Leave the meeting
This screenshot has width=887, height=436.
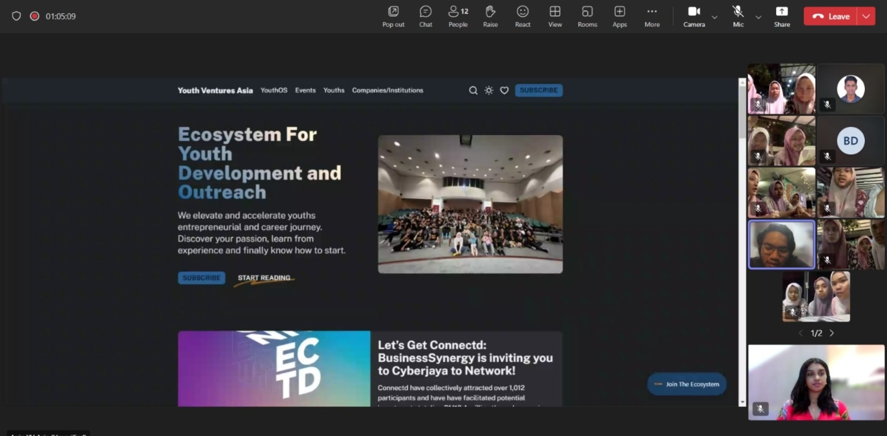830,17
